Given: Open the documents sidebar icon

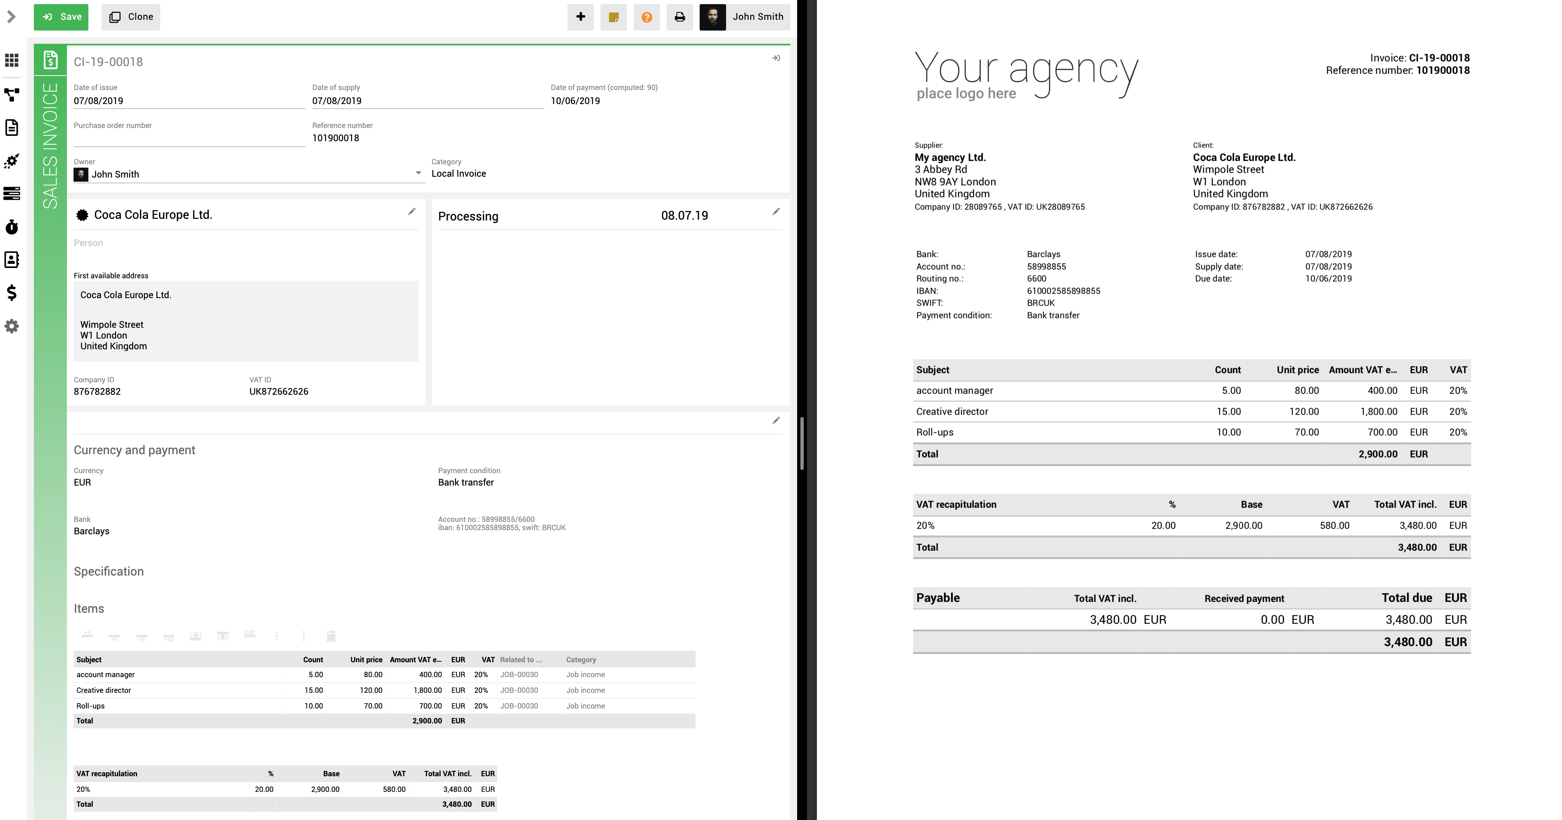Looking at the screenshot, I should click(x=12, y=127).
